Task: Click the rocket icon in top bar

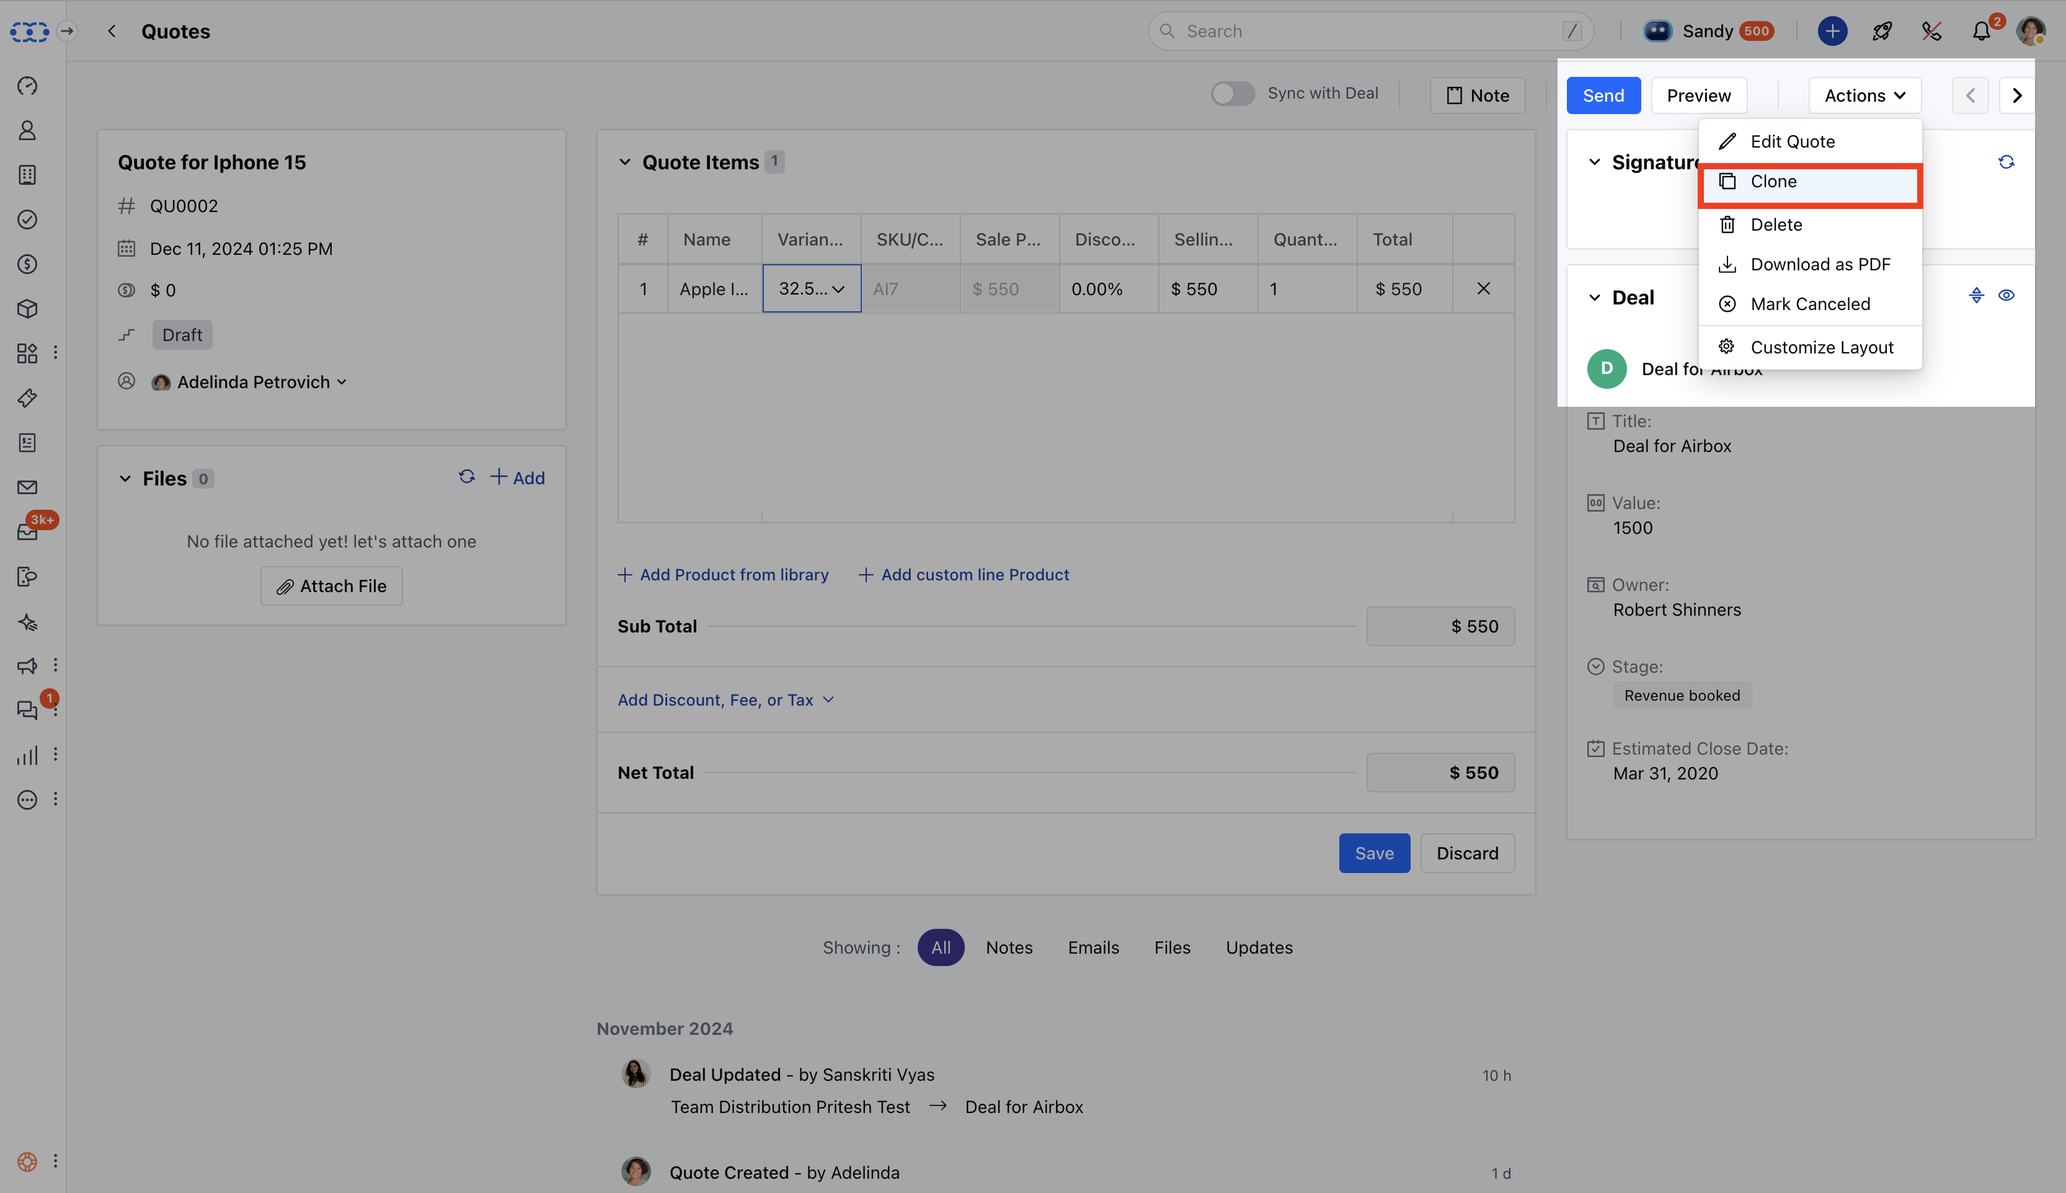Action: (x=1882, y=31)
